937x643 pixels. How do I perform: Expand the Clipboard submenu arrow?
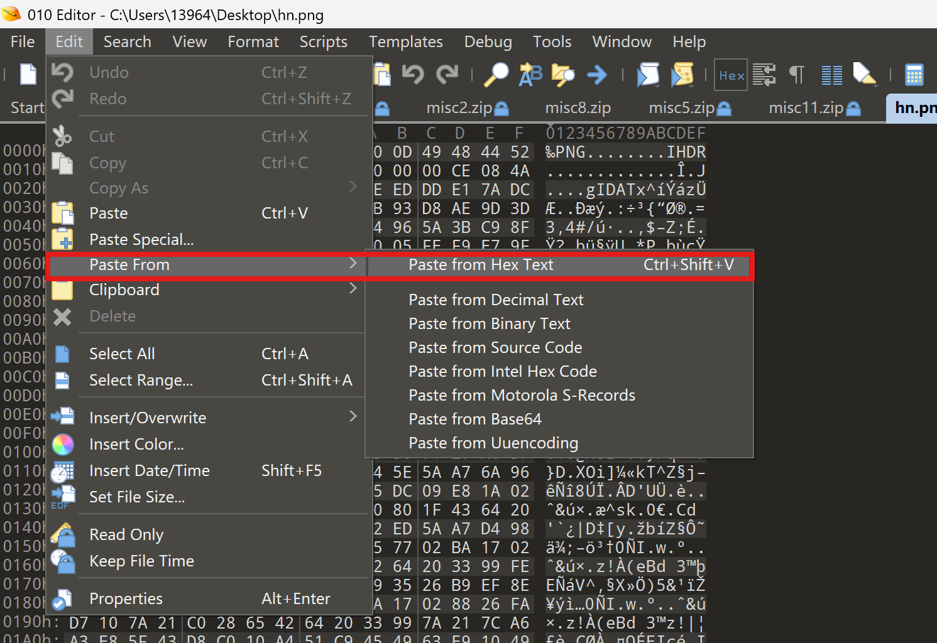pyautogui.click(x=353, y=289)
